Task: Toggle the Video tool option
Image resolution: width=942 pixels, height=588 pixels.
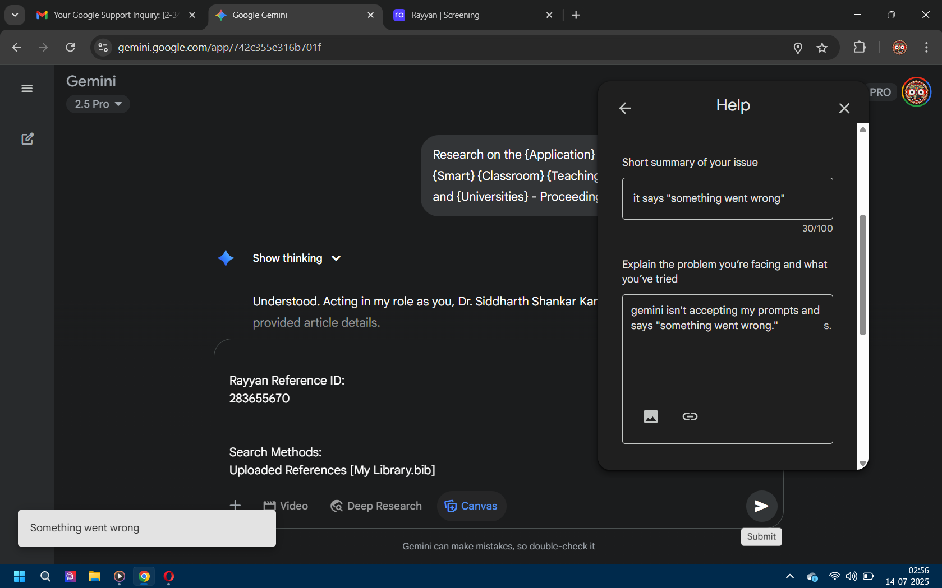Action: 286,506
